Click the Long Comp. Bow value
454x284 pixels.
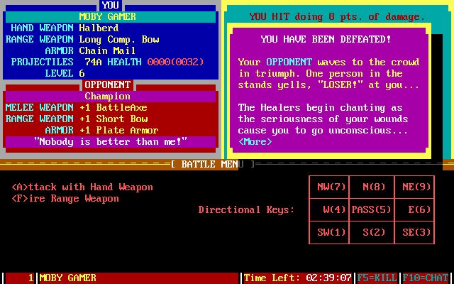(x=119, y=40)
